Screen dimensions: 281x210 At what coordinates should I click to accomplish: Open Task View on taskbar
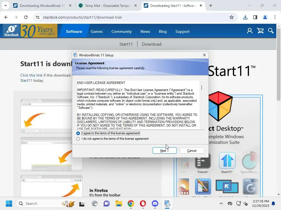[82, 203]
